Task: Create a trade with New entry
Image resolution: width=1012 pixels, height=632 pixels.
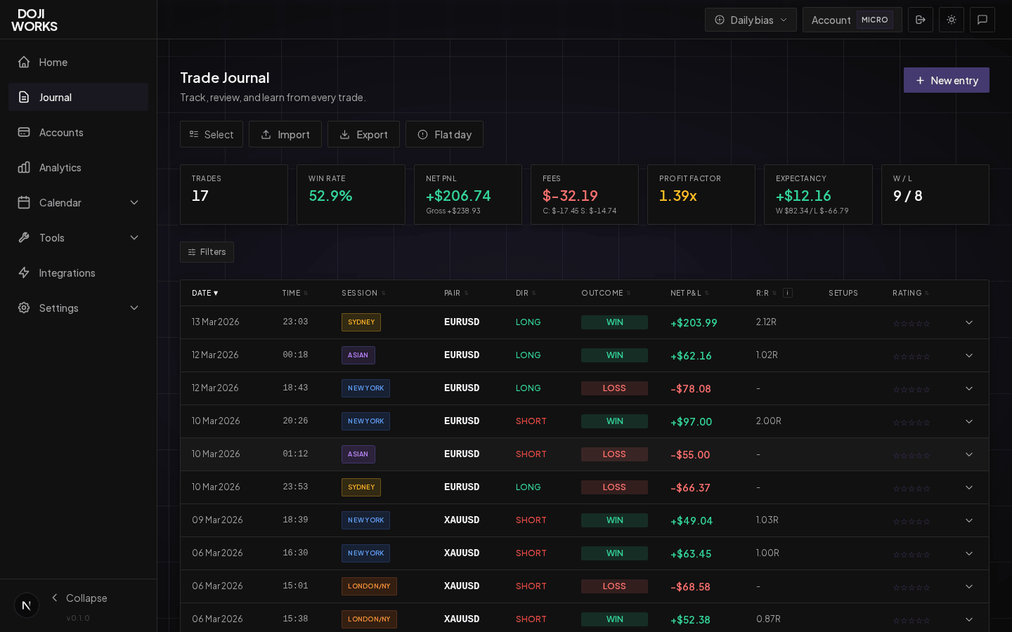Action: [x=946, y=80]
